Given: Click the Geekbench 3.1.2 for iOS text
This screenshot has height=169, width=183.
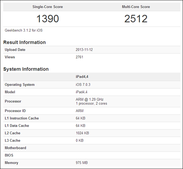Looking at the screenshot, I should 24,30.
